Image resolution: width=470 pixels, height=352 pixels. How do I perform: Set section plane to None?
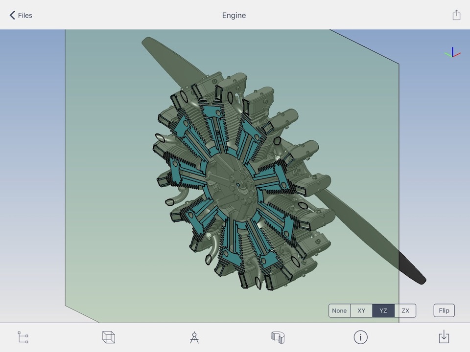point(339,311)
